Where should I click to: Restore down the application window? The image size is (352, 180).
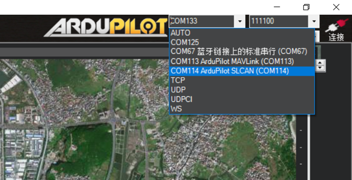pos(306,7)
